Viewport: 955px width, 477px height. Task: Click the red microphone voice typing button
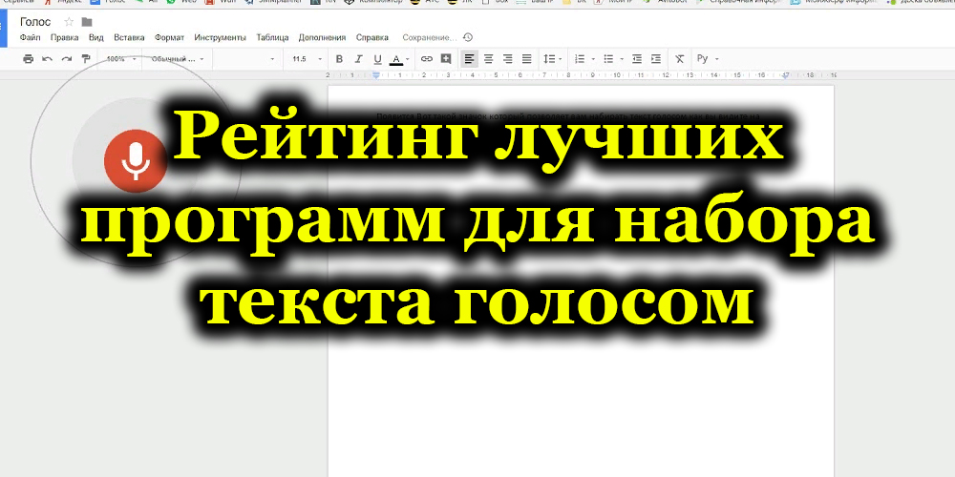pos(136,159)
